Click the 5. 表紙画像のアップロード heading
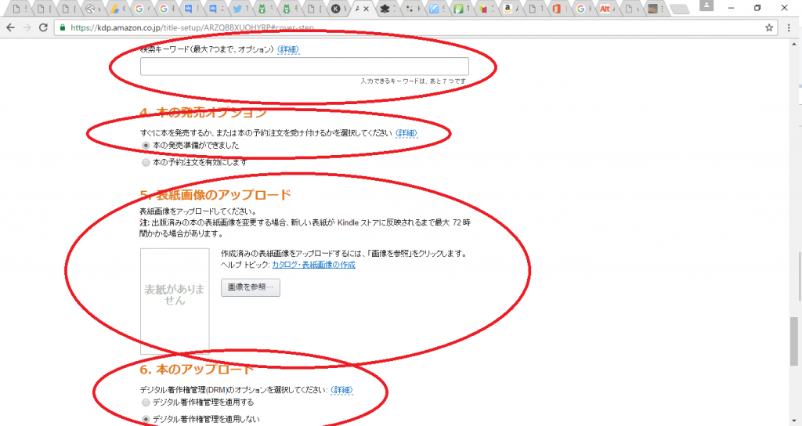The image size is (802, 426). click(215, 195)
